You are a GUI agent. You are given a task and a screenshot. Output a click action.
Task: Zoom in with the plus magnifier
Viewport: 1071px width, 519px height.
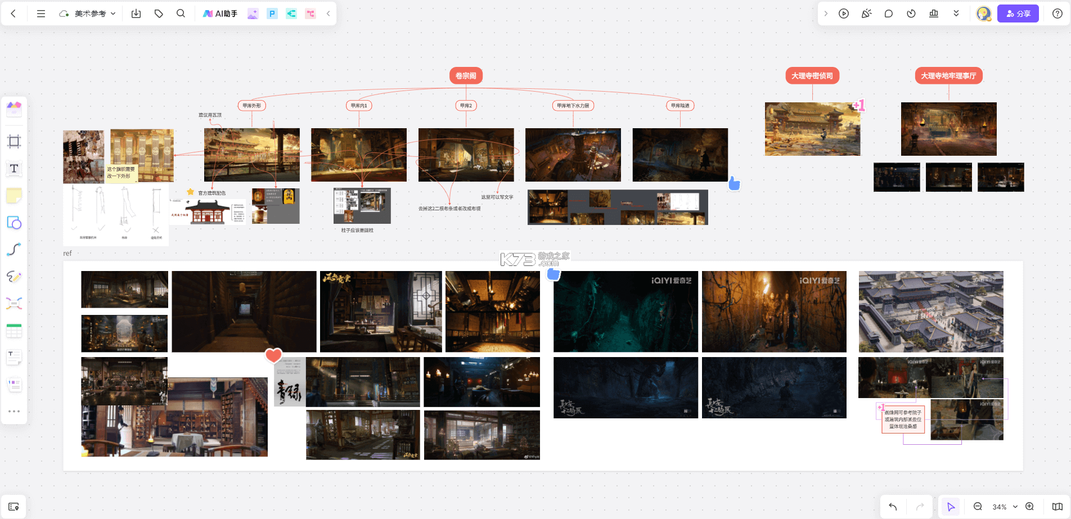[x=1029, y=507]
